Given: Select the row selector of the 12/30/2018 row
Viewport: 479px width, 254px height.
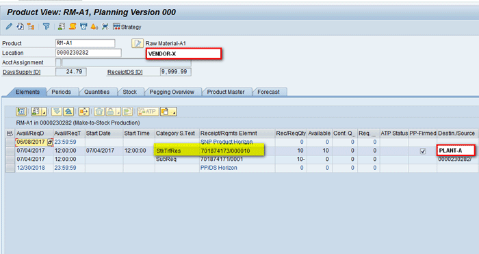Looking at the screenshot, I should coord(10,168).
